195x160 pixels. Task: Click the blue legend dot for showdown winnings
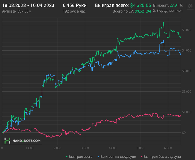click(98, 157)
